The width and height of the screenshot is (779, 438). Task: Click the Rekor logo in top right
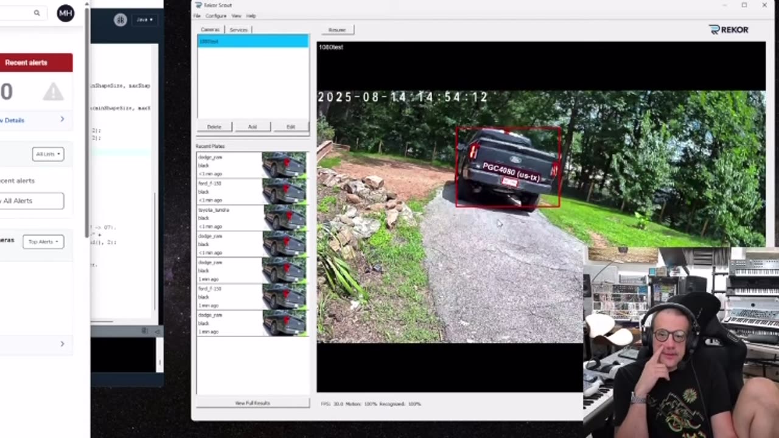click(728, 29)
